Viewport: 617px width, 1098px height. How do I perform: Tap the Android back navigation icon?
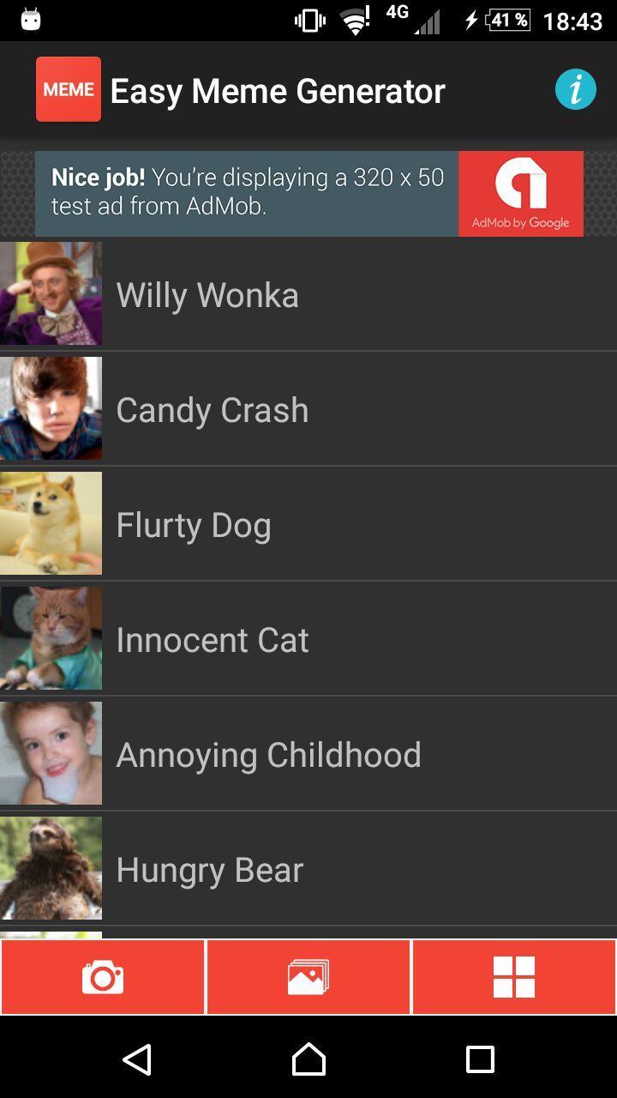pos(137,1059)
